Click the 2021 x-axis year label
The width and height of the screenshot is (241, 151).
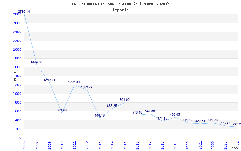click(x=200, y=146)
